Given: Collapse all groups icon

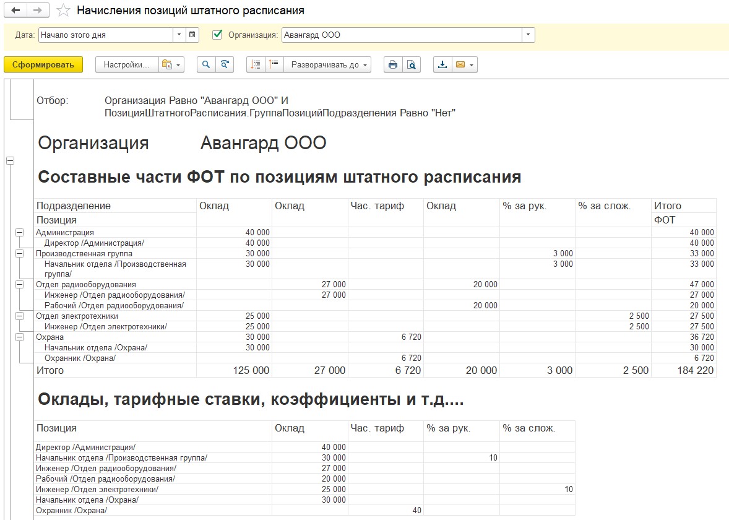Looking at the screenshot, I should pyautogui.click(x=256, y=64).
